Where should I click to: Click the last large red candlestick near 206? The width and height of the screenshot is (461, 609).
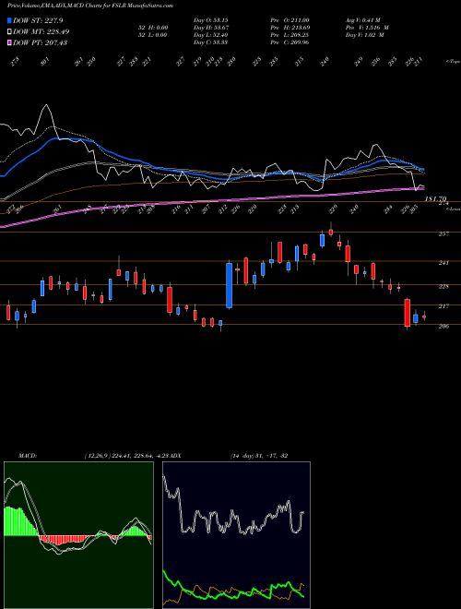coord(407,313)
